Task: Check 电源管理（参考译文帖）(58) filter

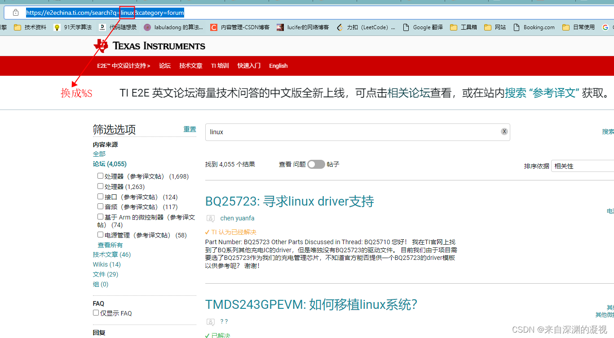Action: [x=101, y=235]
